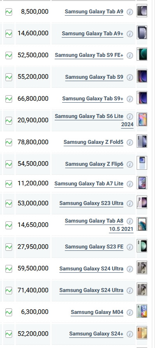Select the Galaxy Z Flip6 product thumbnail
Image resolution: width=155 pixels, height=348 pixels.
(142, 163)
